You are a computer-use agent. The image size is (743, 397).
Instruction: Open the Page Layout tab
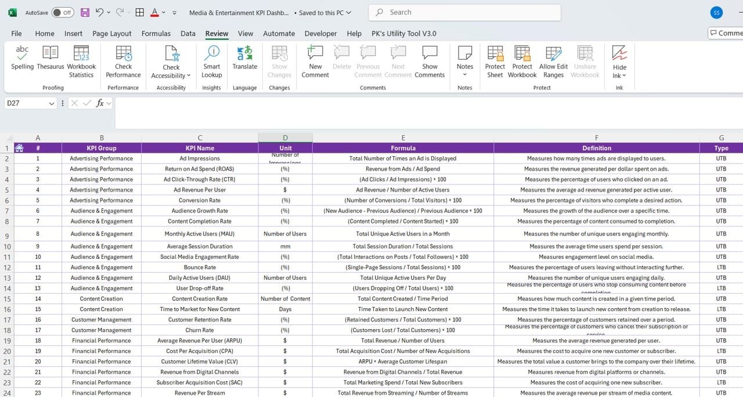coord(112,34)
